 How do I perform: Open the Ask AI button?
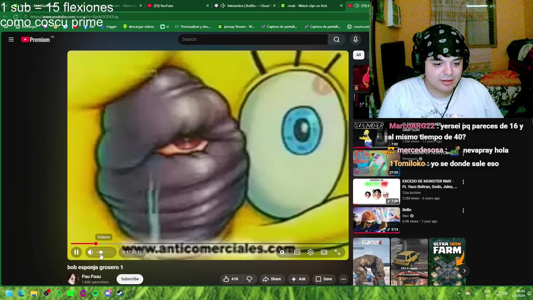298,279
